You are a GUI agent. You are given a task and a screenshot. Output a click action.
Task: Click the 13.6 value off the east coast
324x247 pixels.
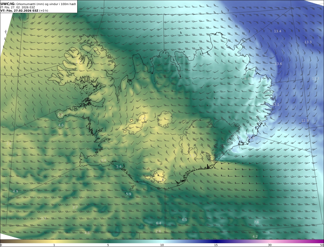coord(278,64)
